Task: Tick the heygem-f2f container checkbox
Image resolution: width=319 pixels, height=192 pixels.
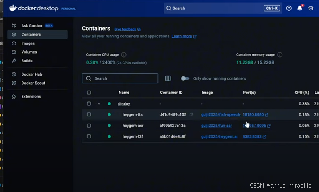Action: click(x=89, y=136)
